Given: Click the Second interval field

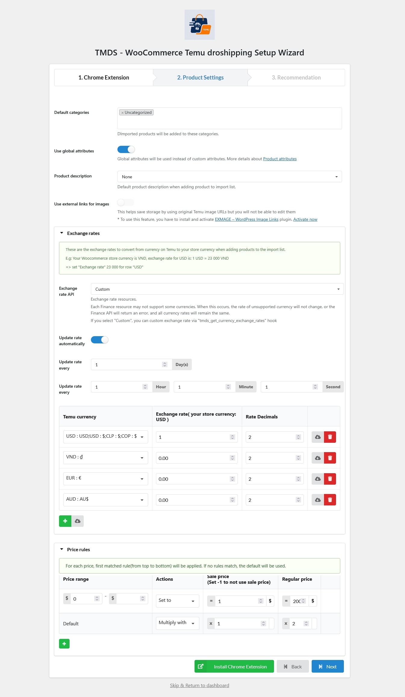Looking at the screenshot, I should [x=291, y=387].
